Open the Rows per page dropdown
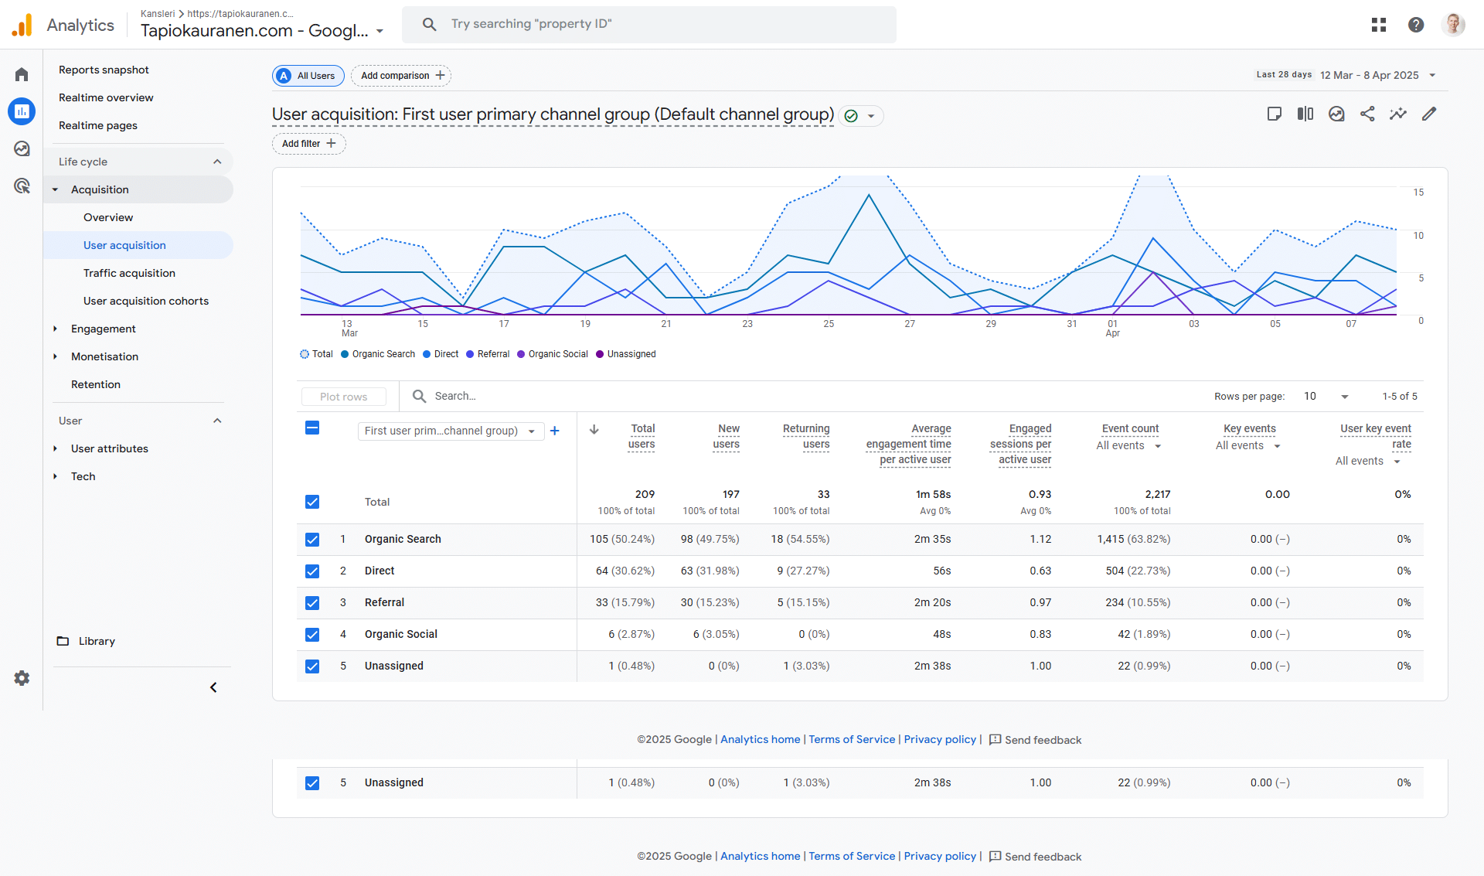 tap(1326, 397)
